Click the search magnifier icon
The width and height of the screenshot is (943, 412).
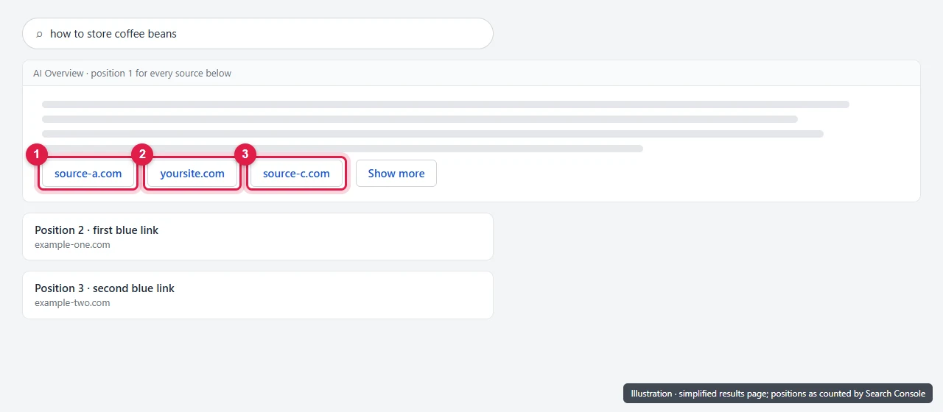[x=39, y=34]
